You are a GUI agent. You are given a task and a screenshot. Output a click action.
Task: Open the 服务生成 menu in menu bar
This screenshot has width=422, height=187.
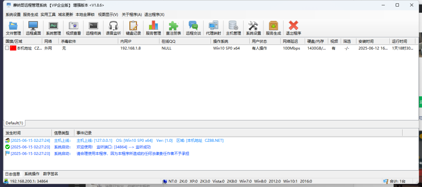[x=30, y=14]
